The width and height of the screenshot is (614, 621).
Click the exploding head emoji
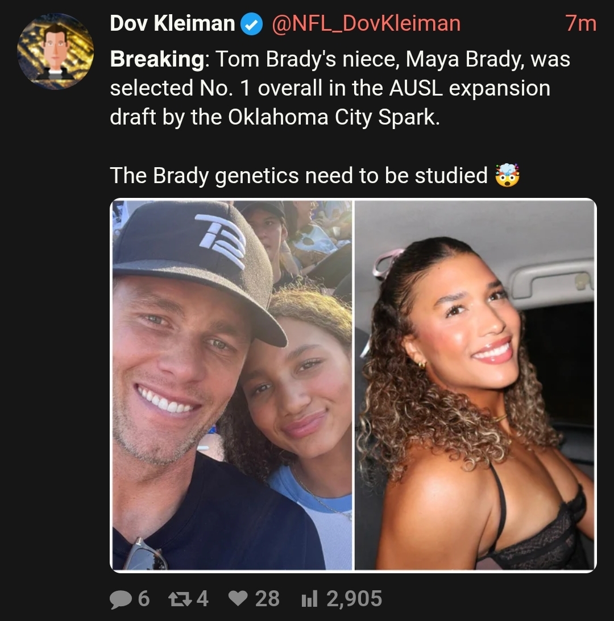(x=508, y=176)
